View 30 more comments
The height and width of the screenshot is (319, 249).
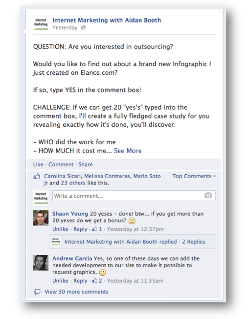pos(76,292)
